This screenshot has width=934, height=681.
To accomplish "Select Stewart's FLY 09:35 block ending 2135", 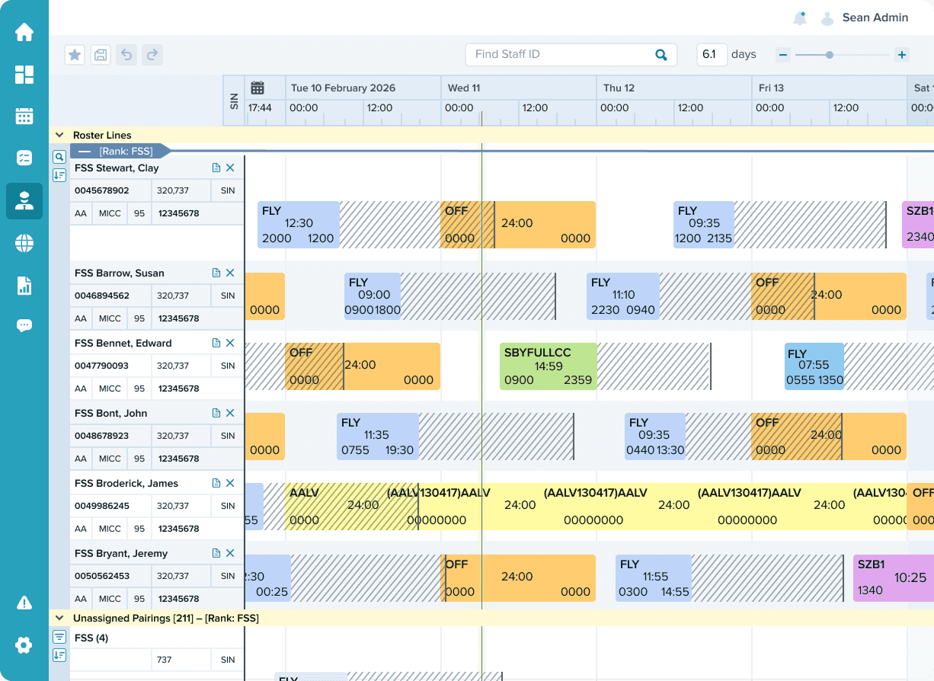I will pos(704,225).
